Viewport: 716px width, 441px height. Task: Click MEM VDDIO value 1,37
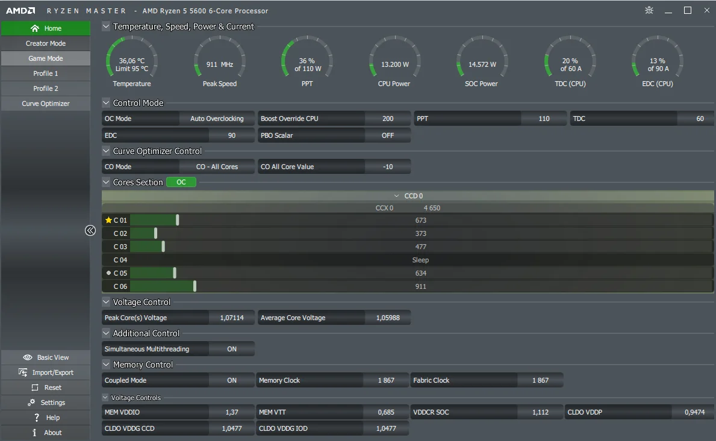(x=231, y=412)
